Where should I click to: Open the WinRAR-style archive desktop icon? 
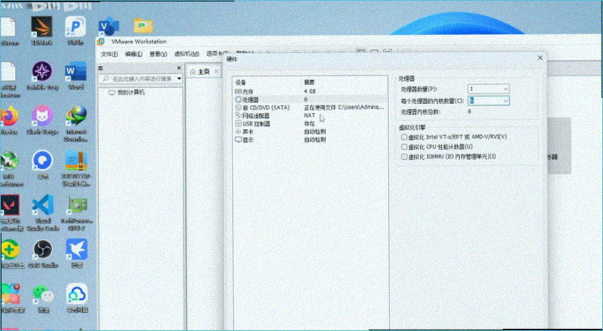[x=76, y=161]
